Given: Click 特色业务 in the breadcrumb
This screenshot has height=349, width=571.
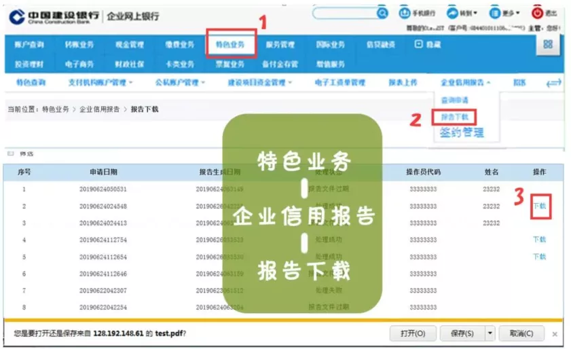Looking at the screenshot, I should click(x=56, y=109).
